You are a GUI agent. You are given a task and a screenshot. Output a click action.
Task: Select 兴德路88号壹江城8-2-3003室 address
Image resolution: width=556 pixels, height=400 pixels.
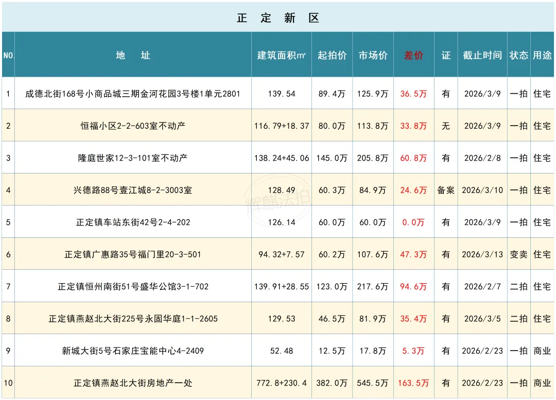pos(133,190)
